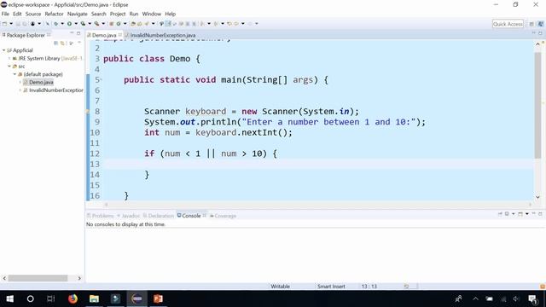Open the Windows Start menu
The image size is (546, 307).
point(9,298)
